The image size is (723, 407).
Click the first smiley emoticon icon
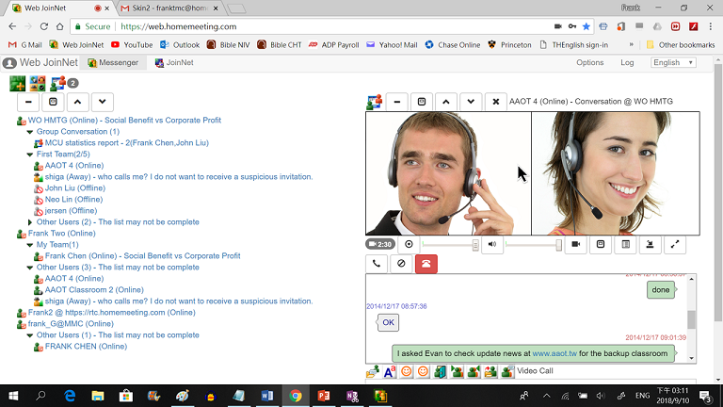coord(407,372)
